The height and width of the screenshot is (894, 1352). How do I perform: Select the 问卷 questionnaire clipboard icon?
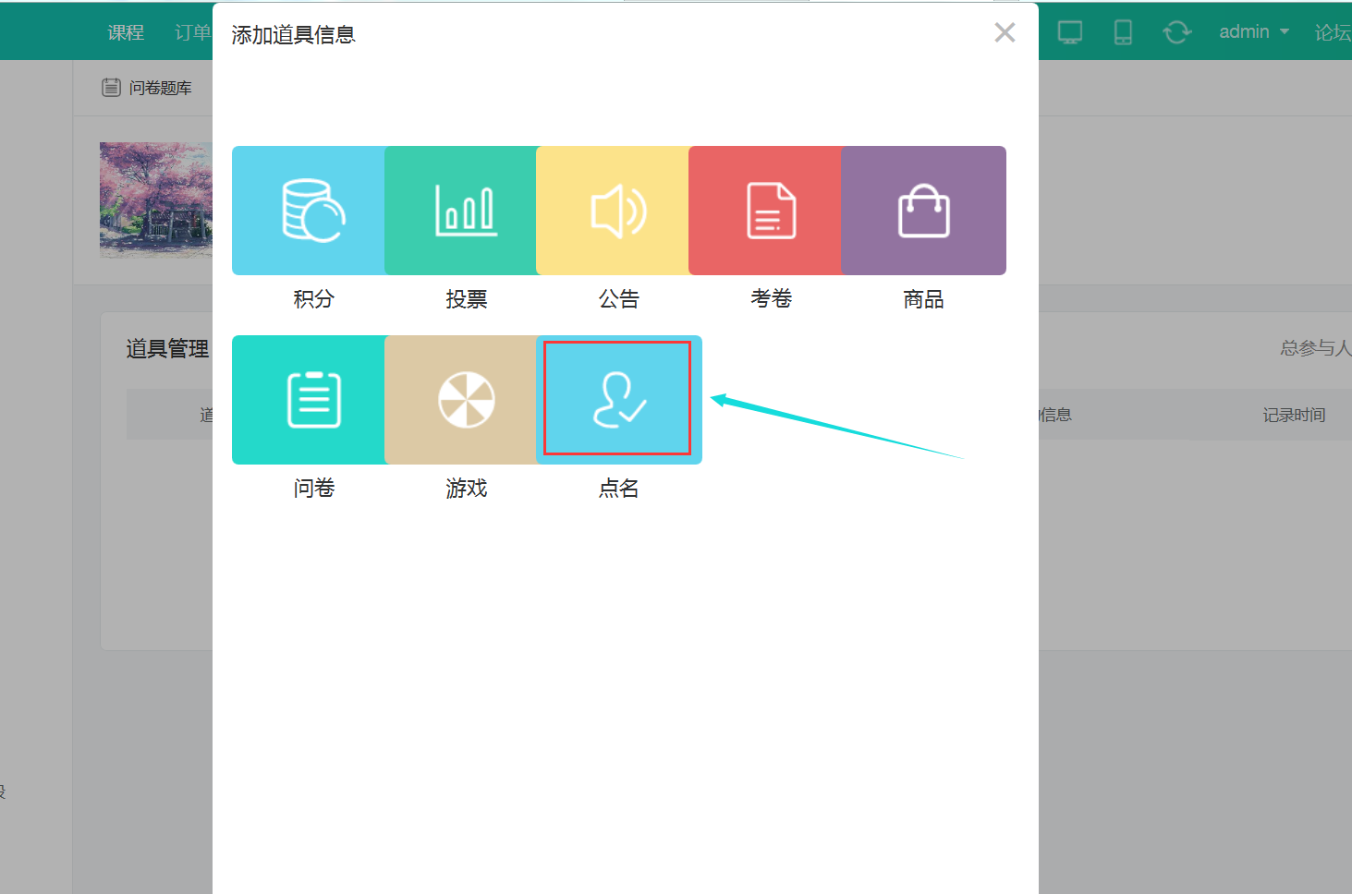coord(313,400)
